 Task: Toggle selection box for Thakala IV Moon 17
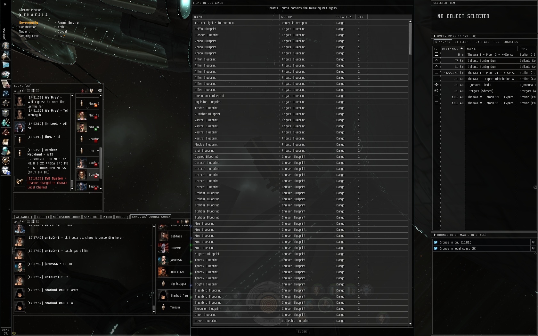[x=436, y=97]
